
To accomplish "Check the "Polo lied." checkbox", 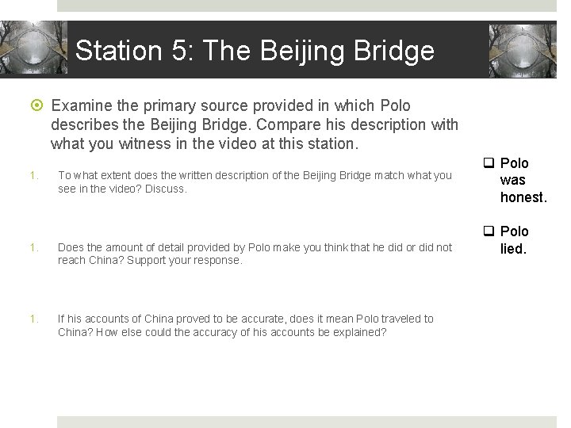I will pyautogui.click(x=489, y=231).
